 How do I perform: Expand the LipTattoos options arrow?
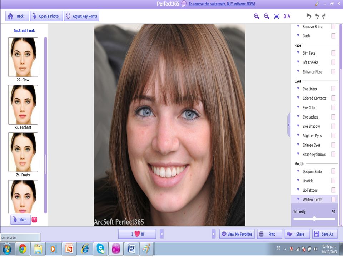click(x=298, y=190)
